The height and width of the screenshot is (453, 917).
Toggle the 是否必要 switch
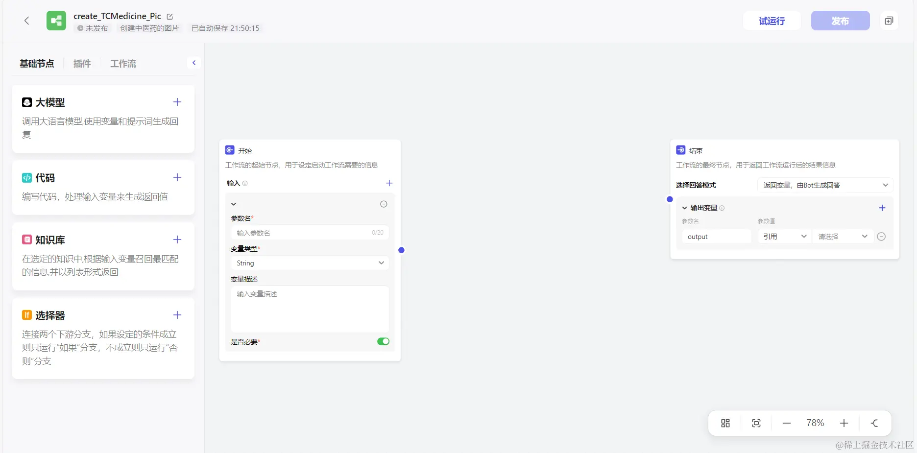[x=383, y=341]
